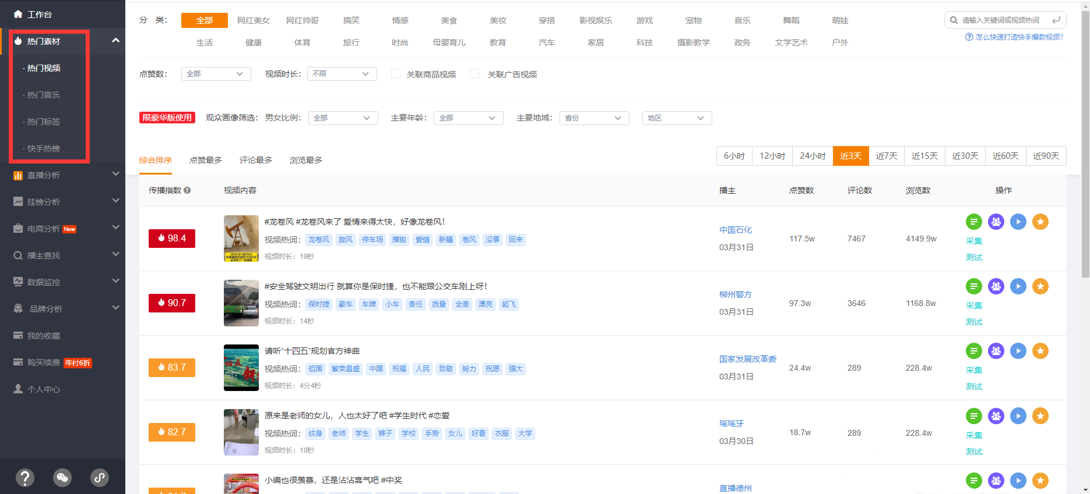This screenshot has height=494, width=1090.
Task: Select 近7天 time range
Action: click(887, 156)
